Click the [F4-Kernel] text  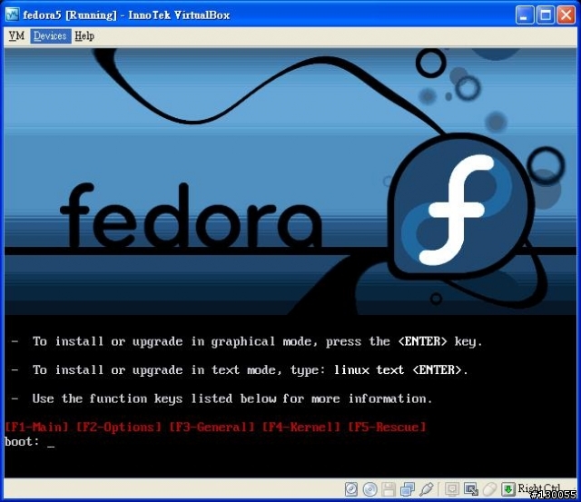(301, 428)
